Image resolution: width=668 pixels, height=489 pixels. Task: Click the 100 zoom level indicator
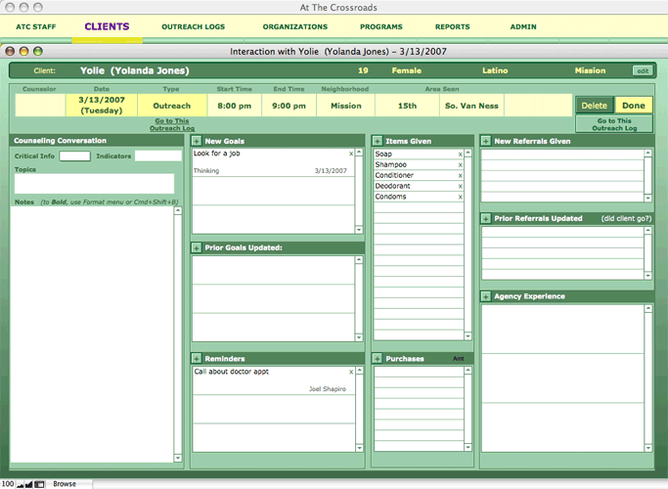coord(8,484)
